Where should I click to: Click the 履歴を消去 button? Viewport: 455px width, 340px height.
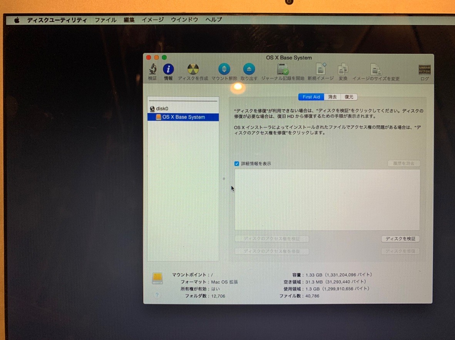[404, 163]
